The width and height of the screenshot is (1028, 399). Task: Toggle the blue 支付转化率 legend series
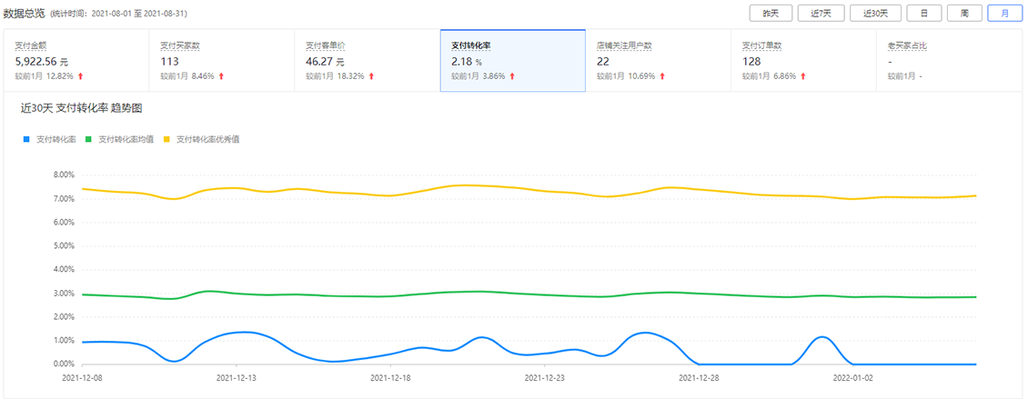click(48, 140)
